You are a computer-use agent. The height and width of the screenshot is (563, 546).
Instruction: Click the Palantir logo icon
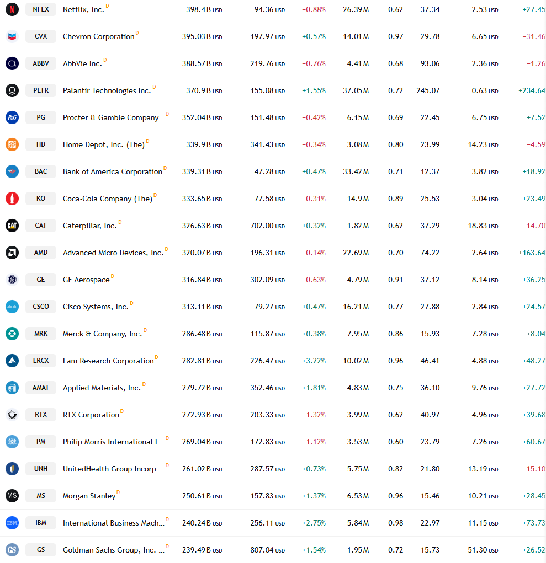tap(12, 90)
